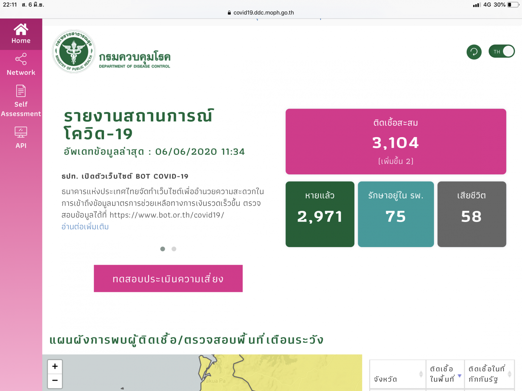Open the API sidebar item
The image size is (522, 391).
[x=21, y=137]
